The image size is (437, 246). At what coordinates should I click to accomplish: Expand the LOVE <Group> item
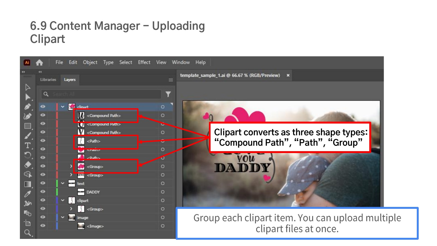[x=71, y=175]
